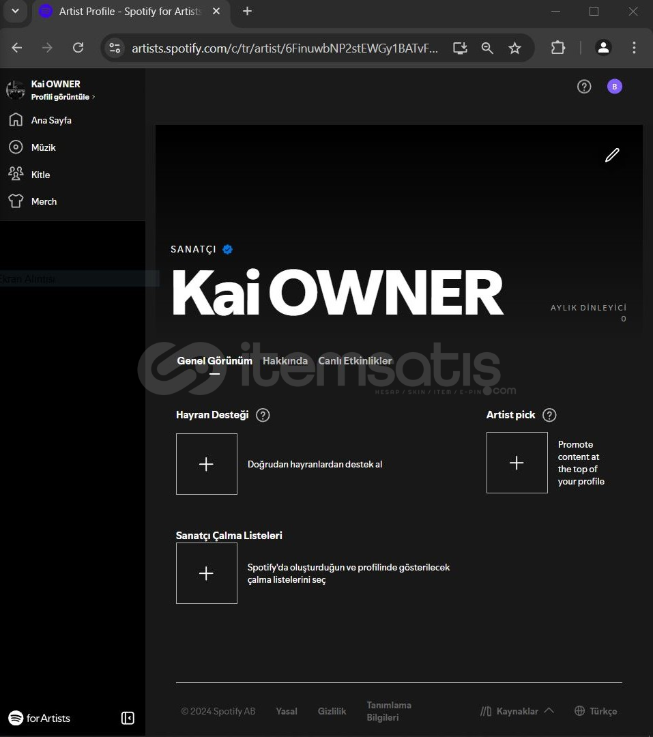Screen dimensions: 653x737
Task: Open the Chrome three-dot menu
Action: tap(634, 48)
